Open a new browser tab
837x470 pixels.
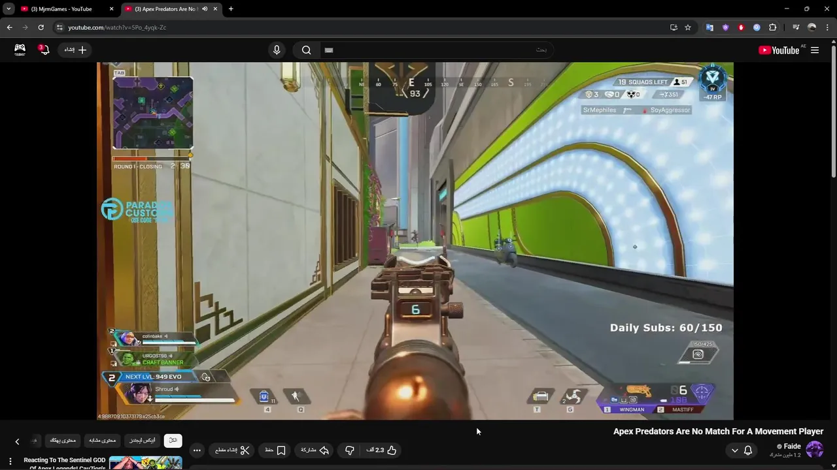coord(231,9)
